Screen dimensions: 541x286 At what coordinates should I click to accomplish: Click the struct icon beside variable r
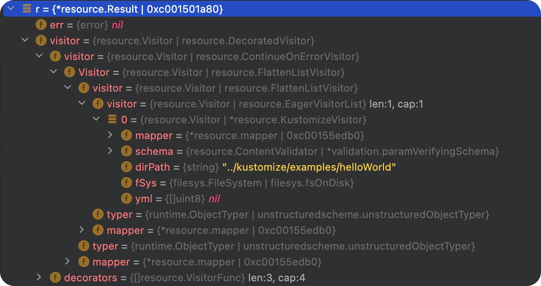tap(27, 9)
